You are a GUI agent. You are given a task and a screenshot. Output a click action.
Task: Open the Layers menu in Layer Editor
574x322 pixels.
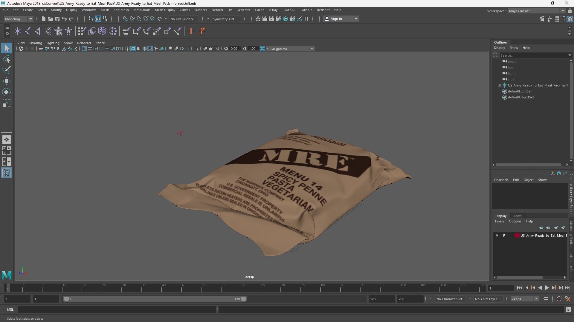click(x=499, y=221)
